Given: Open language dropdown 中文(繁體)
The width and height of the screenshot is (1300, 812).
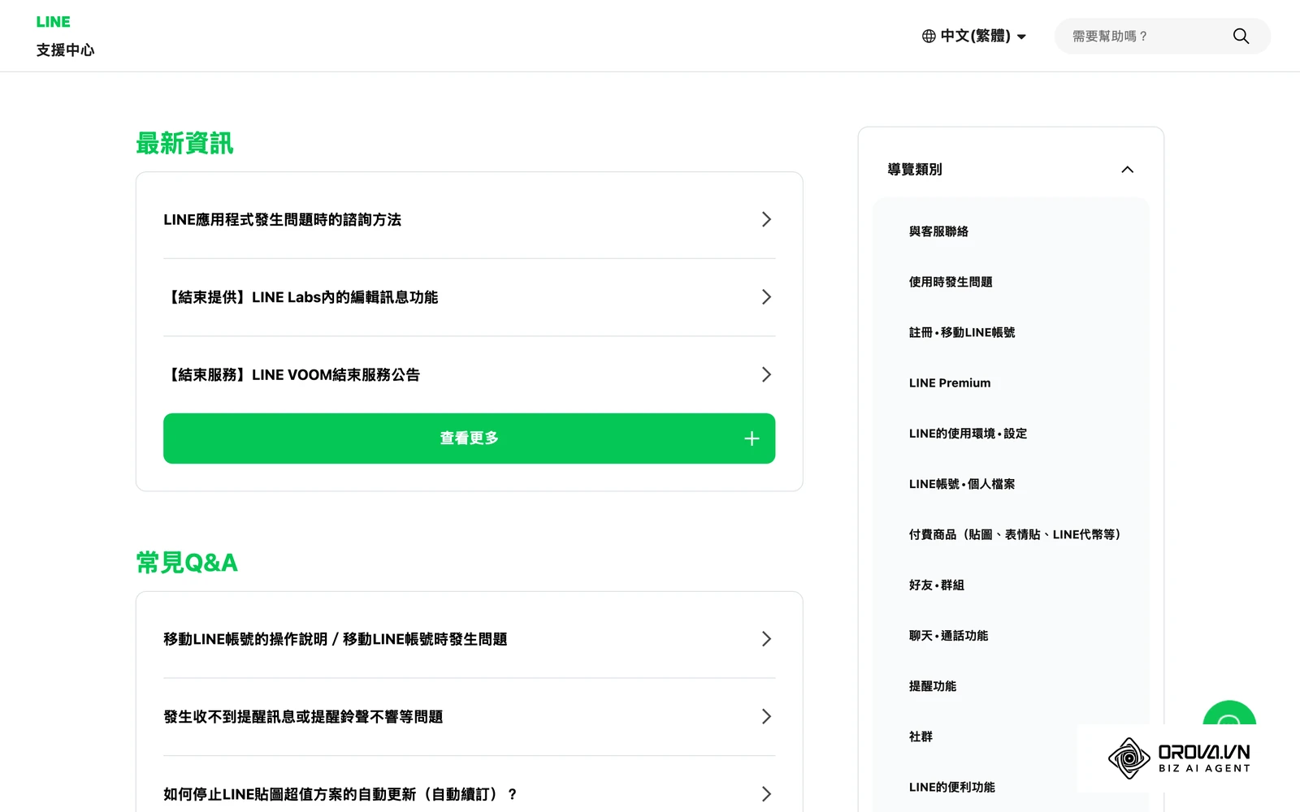Looking at the screenshot, I should (974, 36).
